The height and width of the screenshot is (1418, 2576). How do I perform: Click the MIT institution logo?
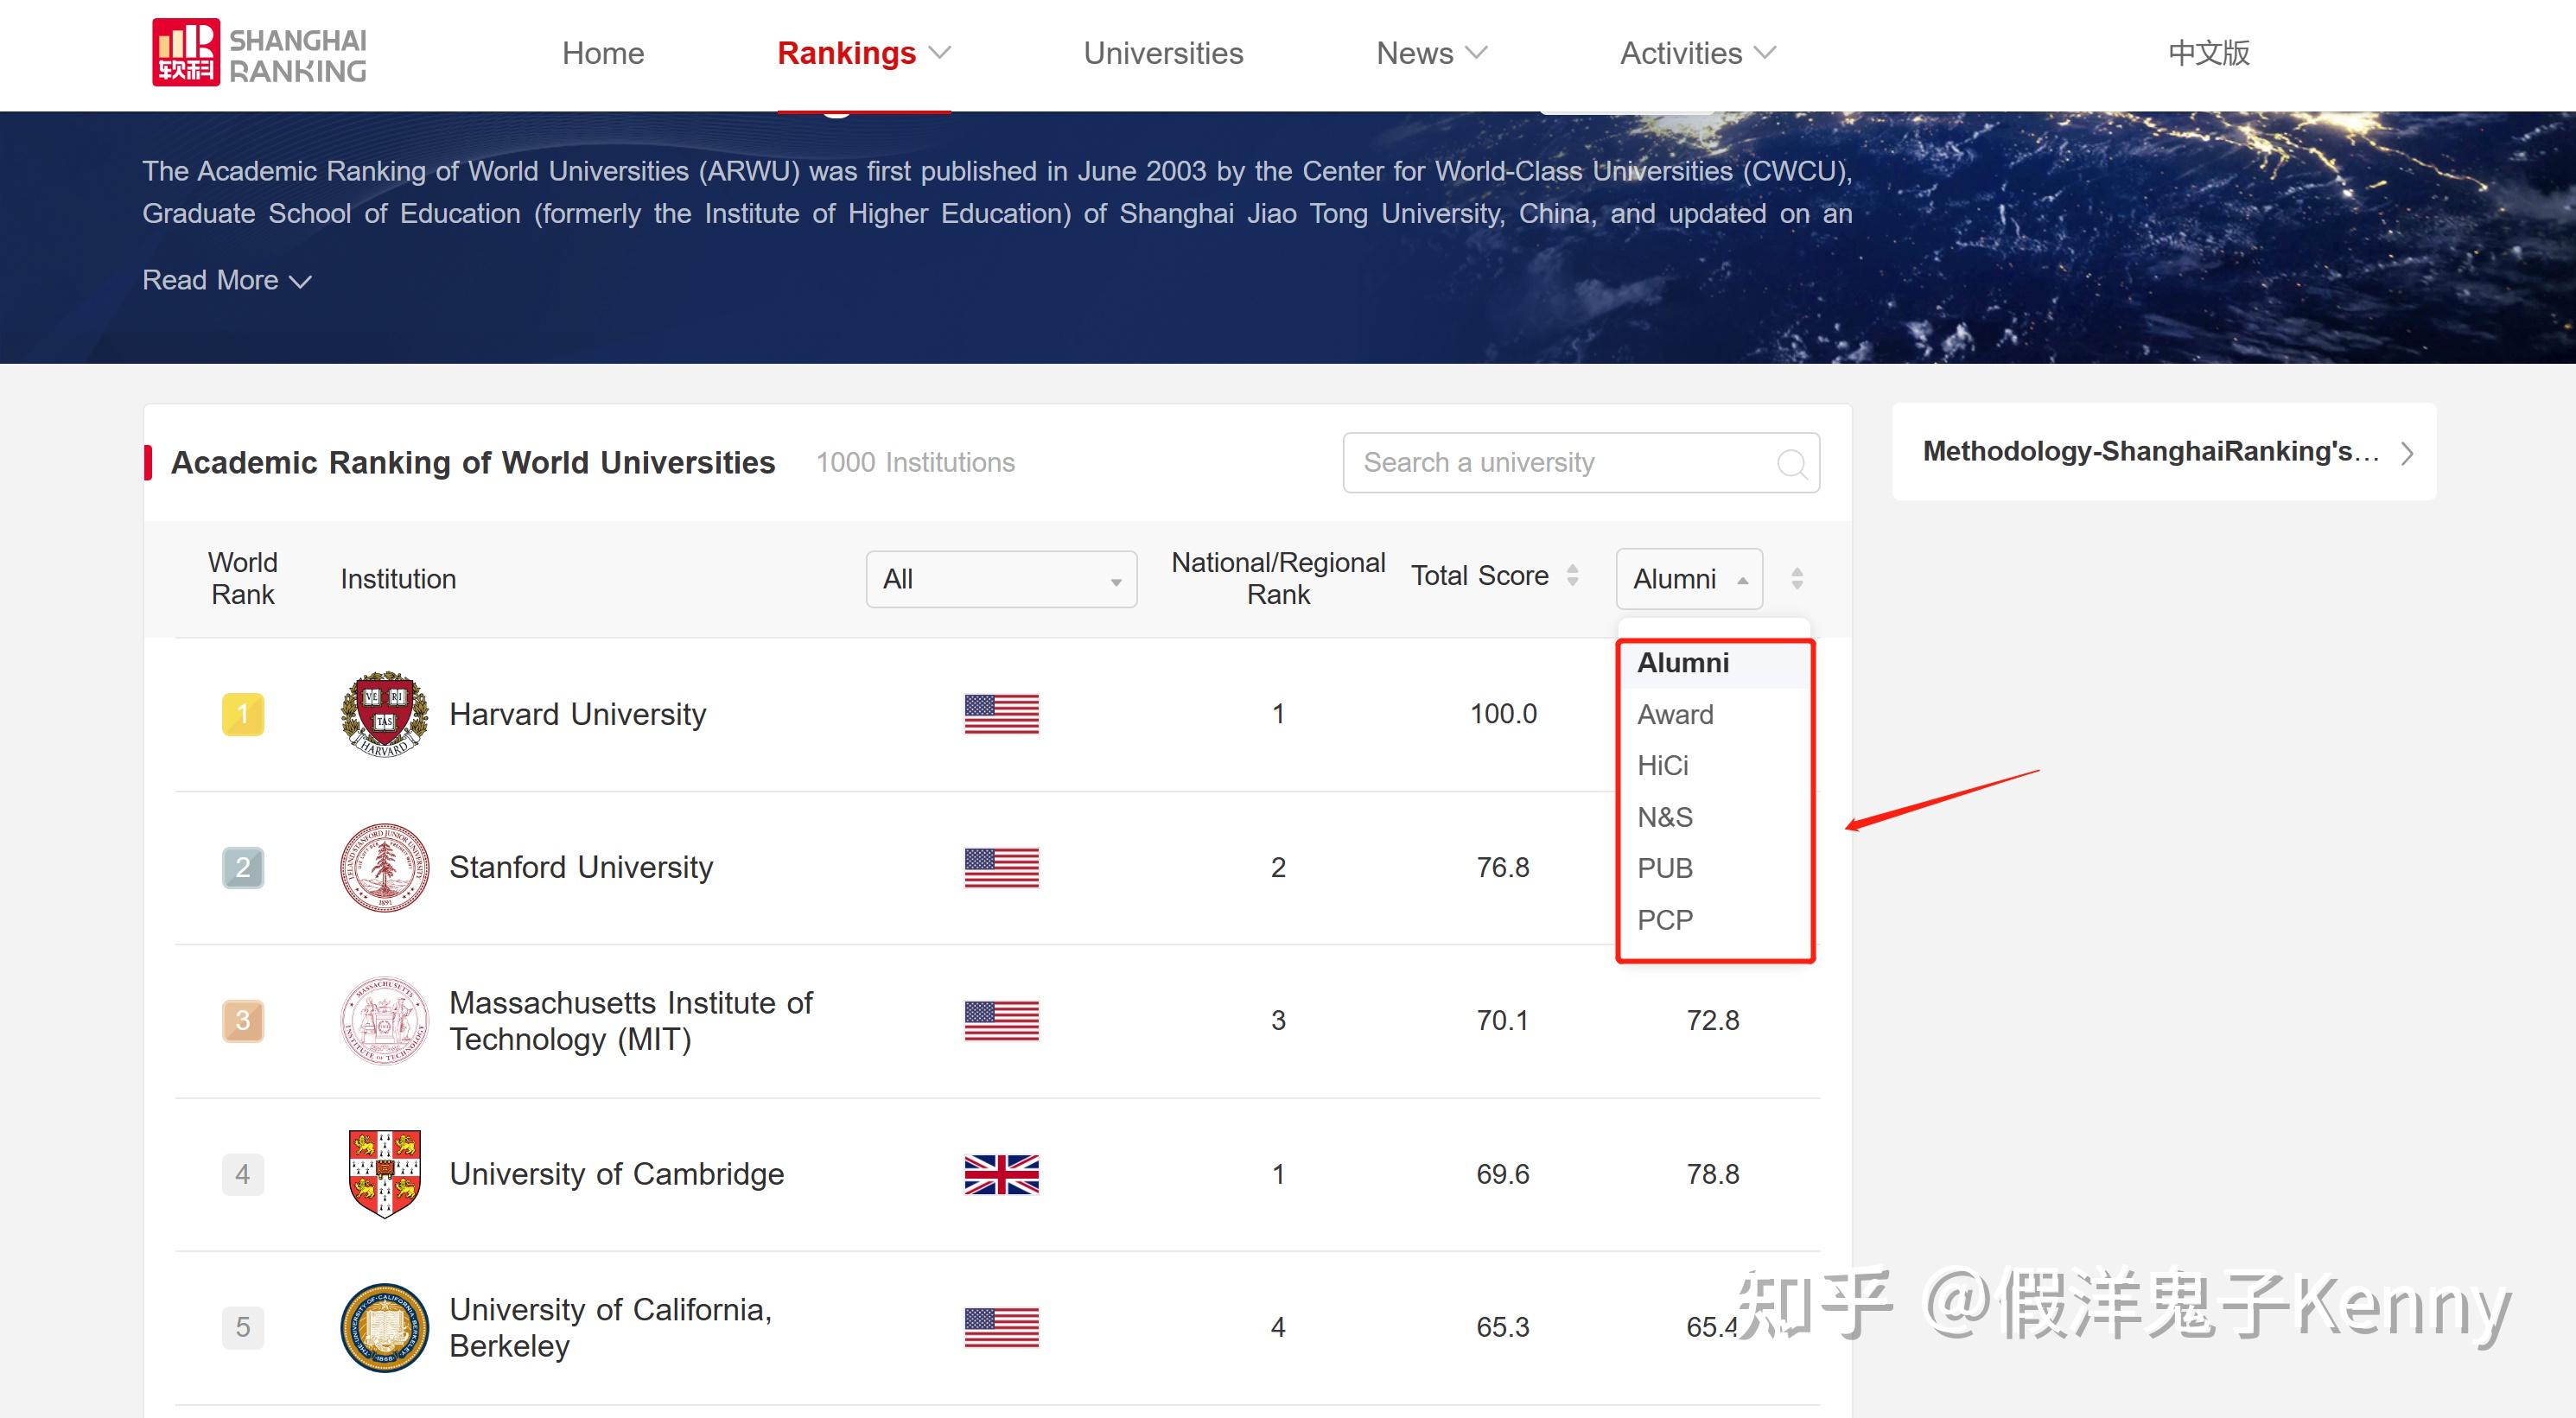[x=383, y=1020]
